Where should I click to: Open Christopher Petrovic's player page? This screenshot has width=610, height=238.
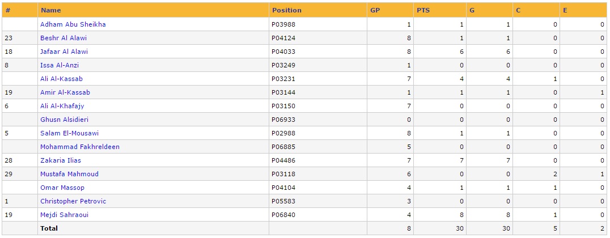point(73,201)
